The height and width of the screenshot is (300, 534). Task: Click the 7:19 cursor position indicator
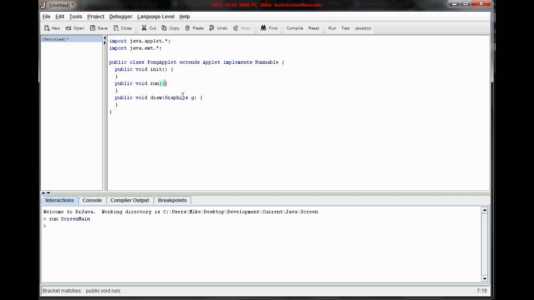coord(481,291)
